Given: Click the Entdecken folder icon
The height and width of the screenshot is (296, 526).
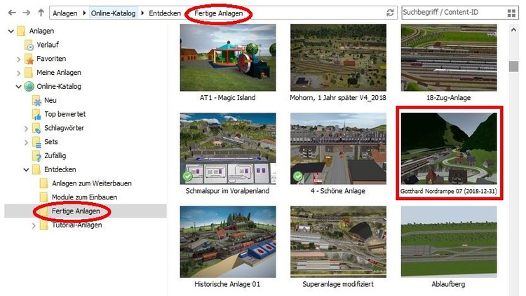Looking at the screenshot, I should click(36, 169).
